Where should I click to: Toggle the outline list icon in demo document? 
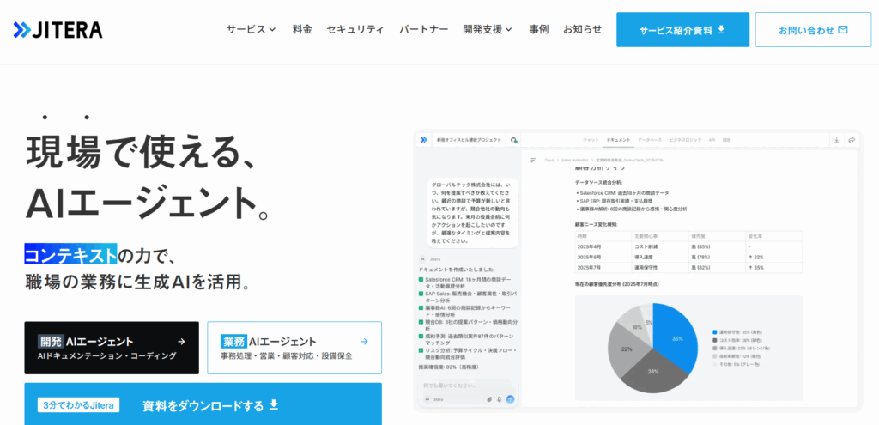click(533, 161)
